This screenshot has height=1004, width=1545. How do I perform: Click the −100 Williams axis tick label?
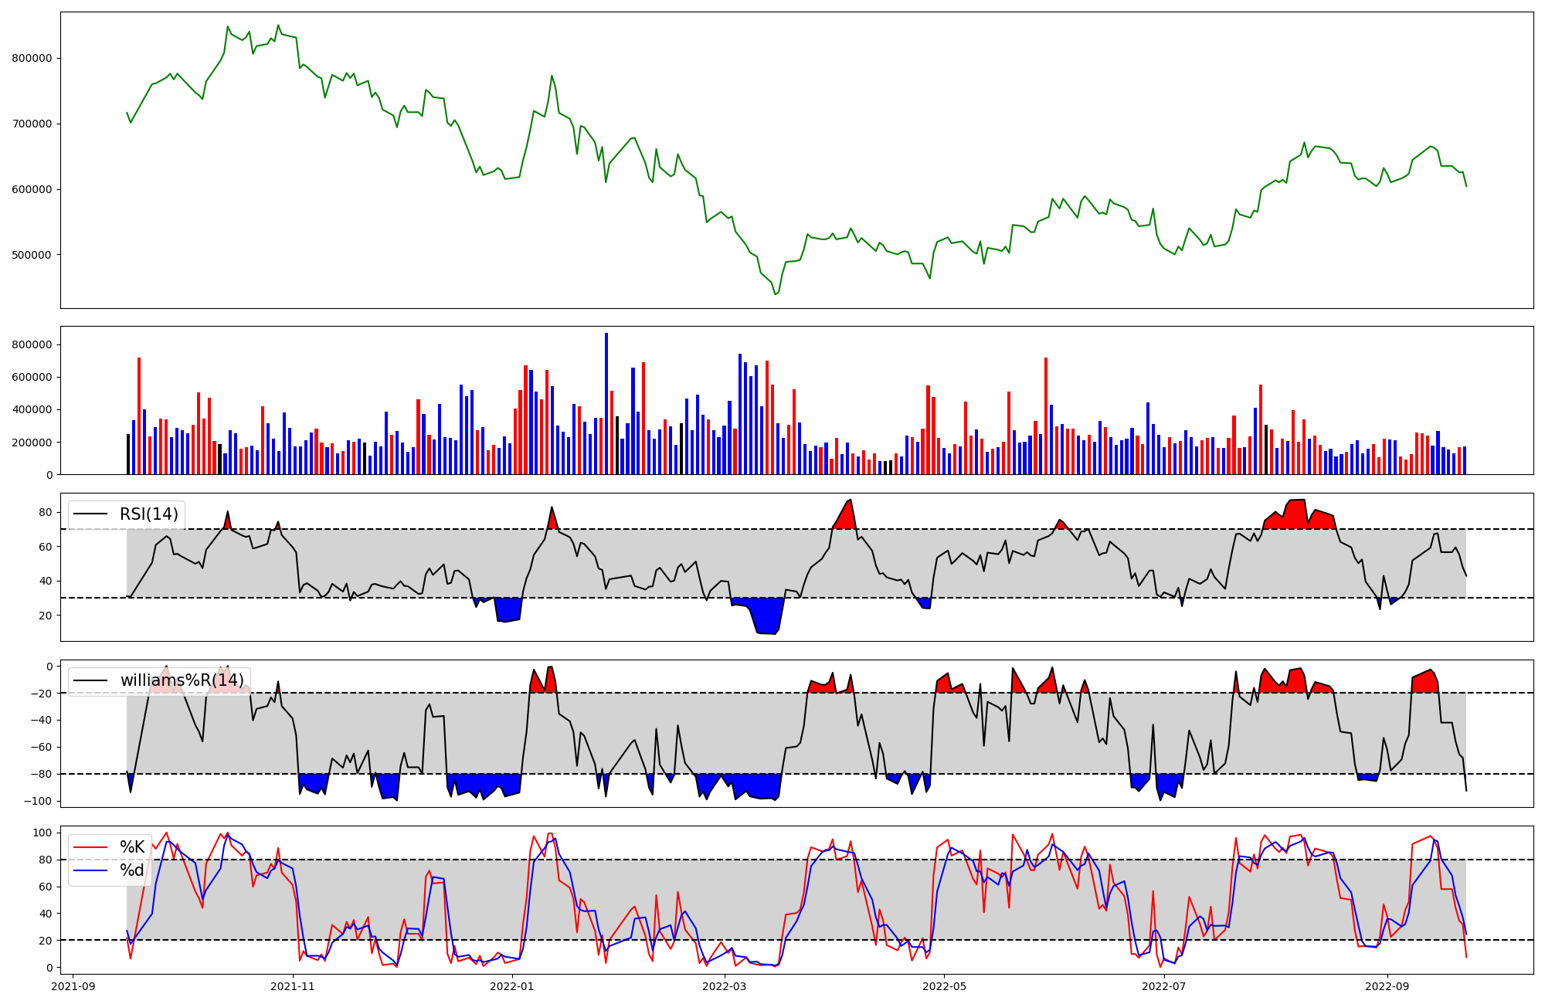click(38, 801)
